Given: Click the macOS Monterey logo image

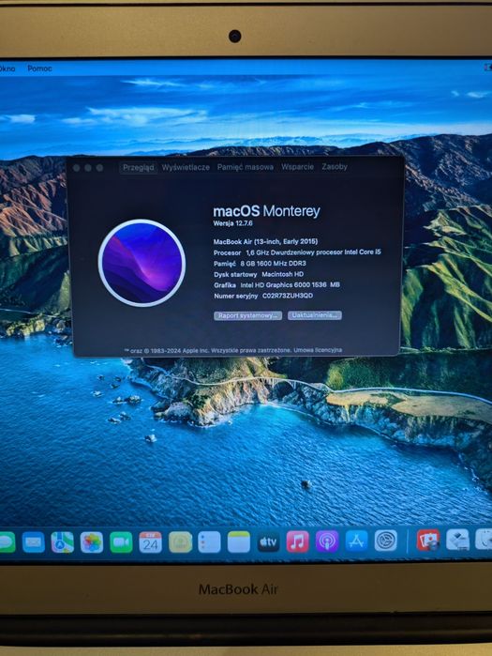Looking at the screenshot, I should click(x=142, y=263).
